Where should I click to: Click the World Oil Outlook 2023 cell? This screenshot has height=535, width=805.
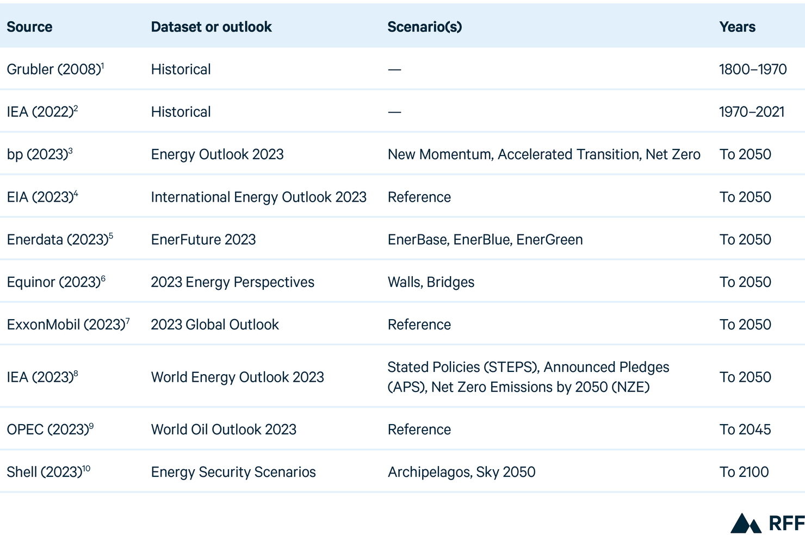tap(224, 429)
